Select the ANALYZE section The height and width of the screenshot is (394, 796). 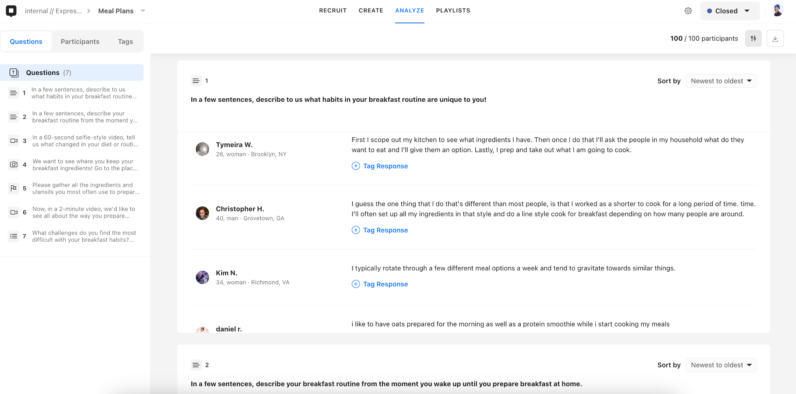pos(410,10)
